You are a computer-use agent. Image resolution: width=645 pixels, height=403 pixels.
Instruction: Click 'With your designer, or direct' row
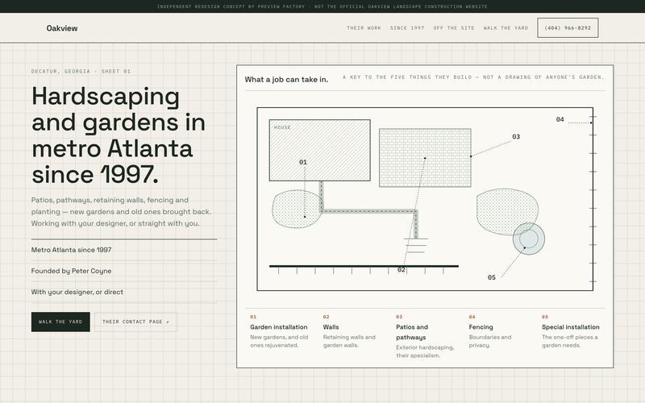124,292
